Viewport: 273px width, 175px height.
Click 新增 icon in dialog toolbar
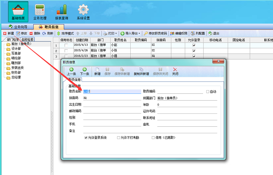click(97, 71)
